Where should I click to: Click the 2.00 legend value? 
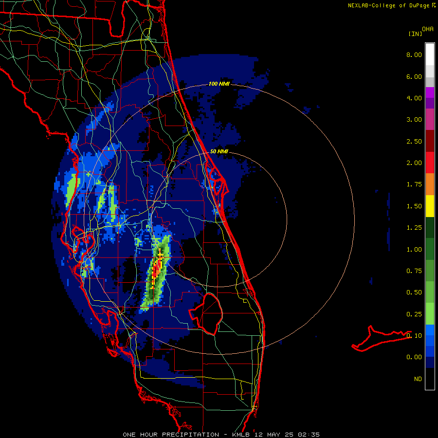[x=414, y=163]
